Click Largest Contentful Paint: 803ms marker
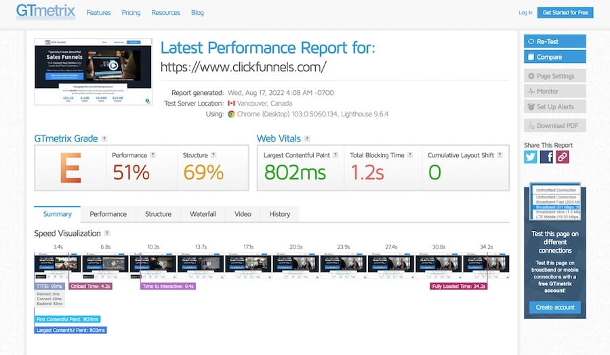The width and height of the screenshot is (610, 355). pyautogui.click(x=70, y=330)
